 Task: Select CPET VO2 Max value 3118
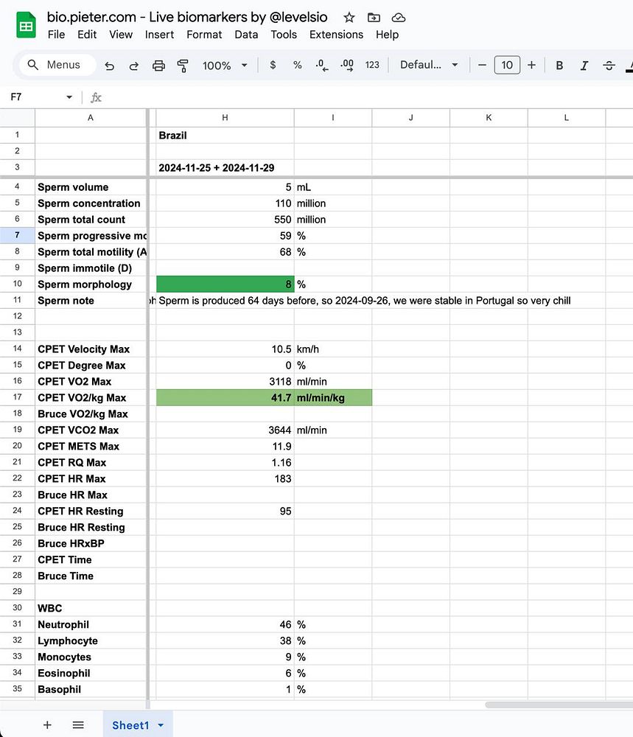(x=225, y=382)
